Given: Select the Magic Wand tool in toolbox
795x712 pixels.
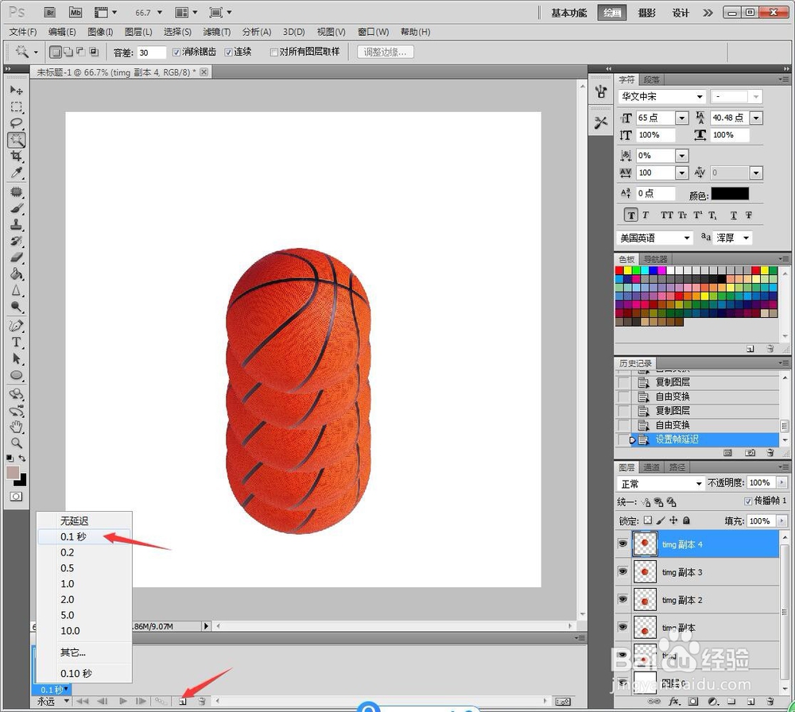Looking at the screenshot, I should [16, 139].
